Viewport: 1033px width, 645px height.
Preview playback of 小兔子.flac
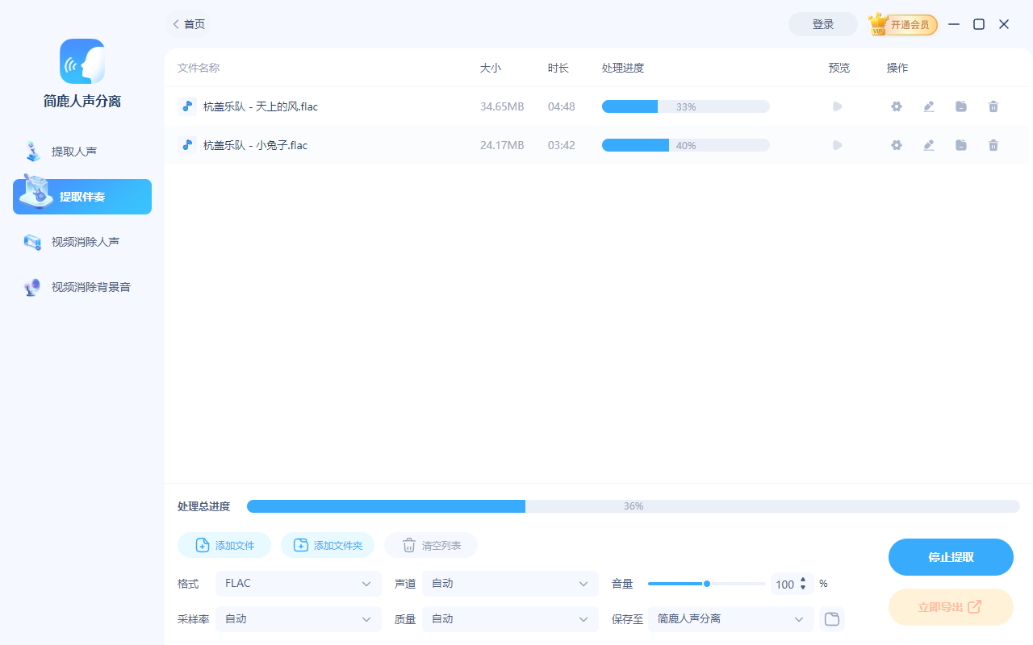point(837,145)
